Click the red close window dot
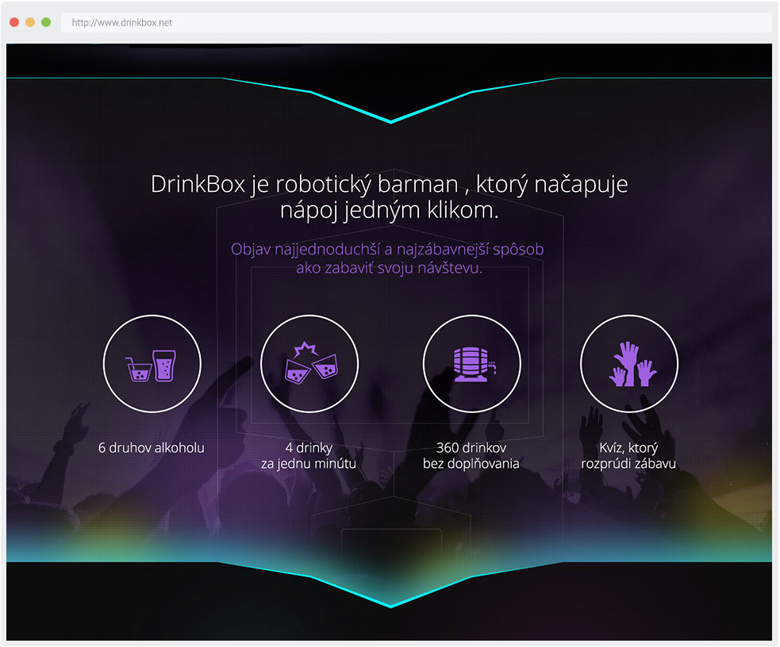Viewport: 780px width, 647px height. click(x=14, y=22)
